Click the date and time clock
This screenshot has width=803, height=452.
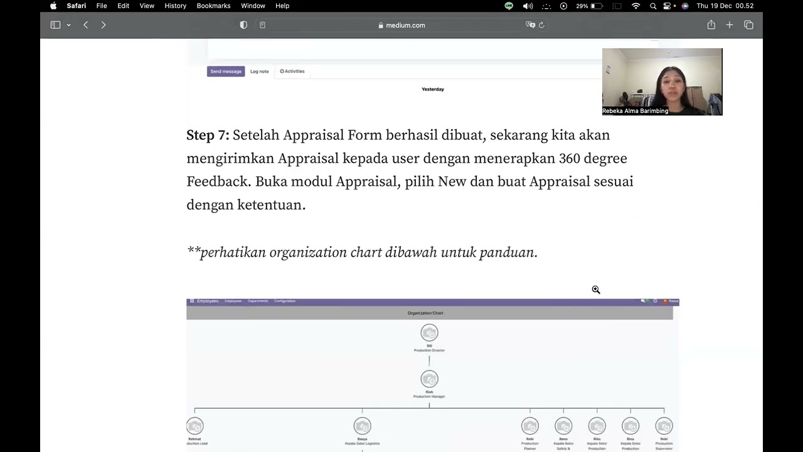coord(725,6)
